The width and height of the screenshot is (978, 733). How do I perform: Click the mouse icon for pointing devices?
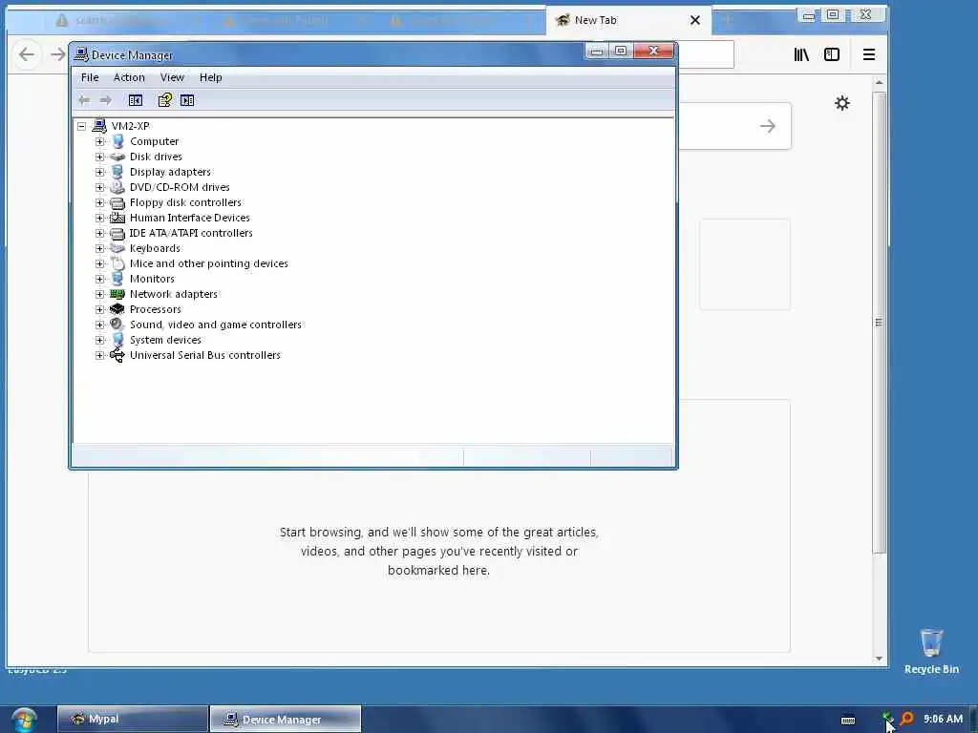click(x=117, y=263)
